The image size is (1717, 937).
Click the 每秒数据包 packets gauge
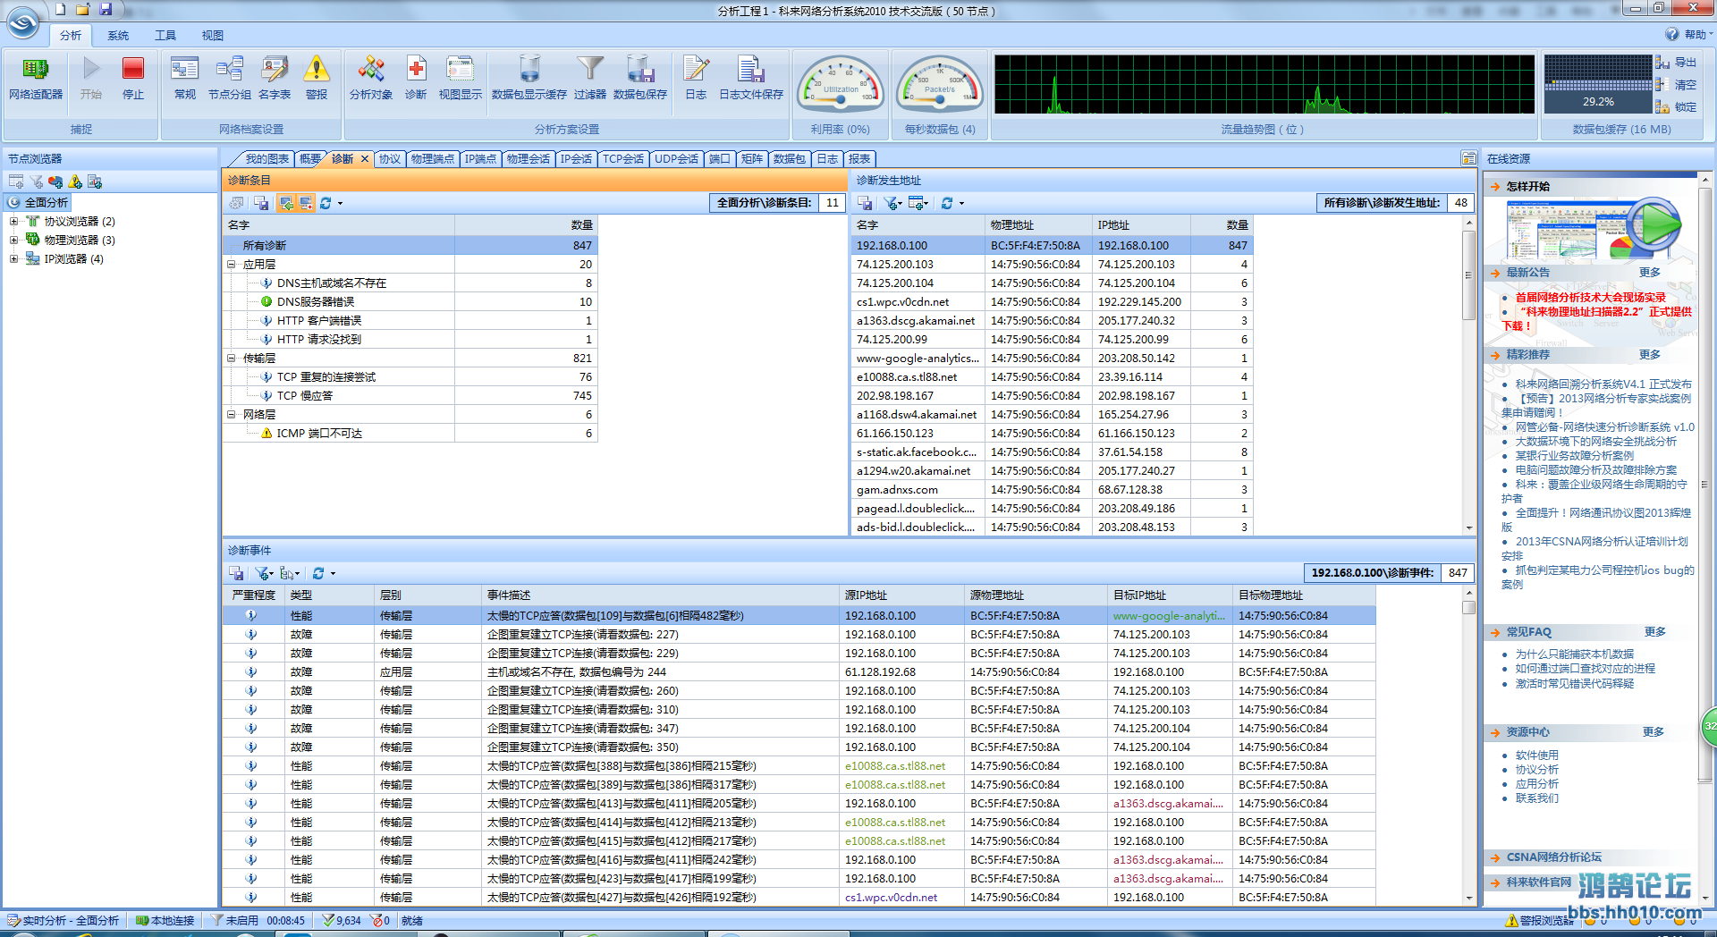[940, 85]
